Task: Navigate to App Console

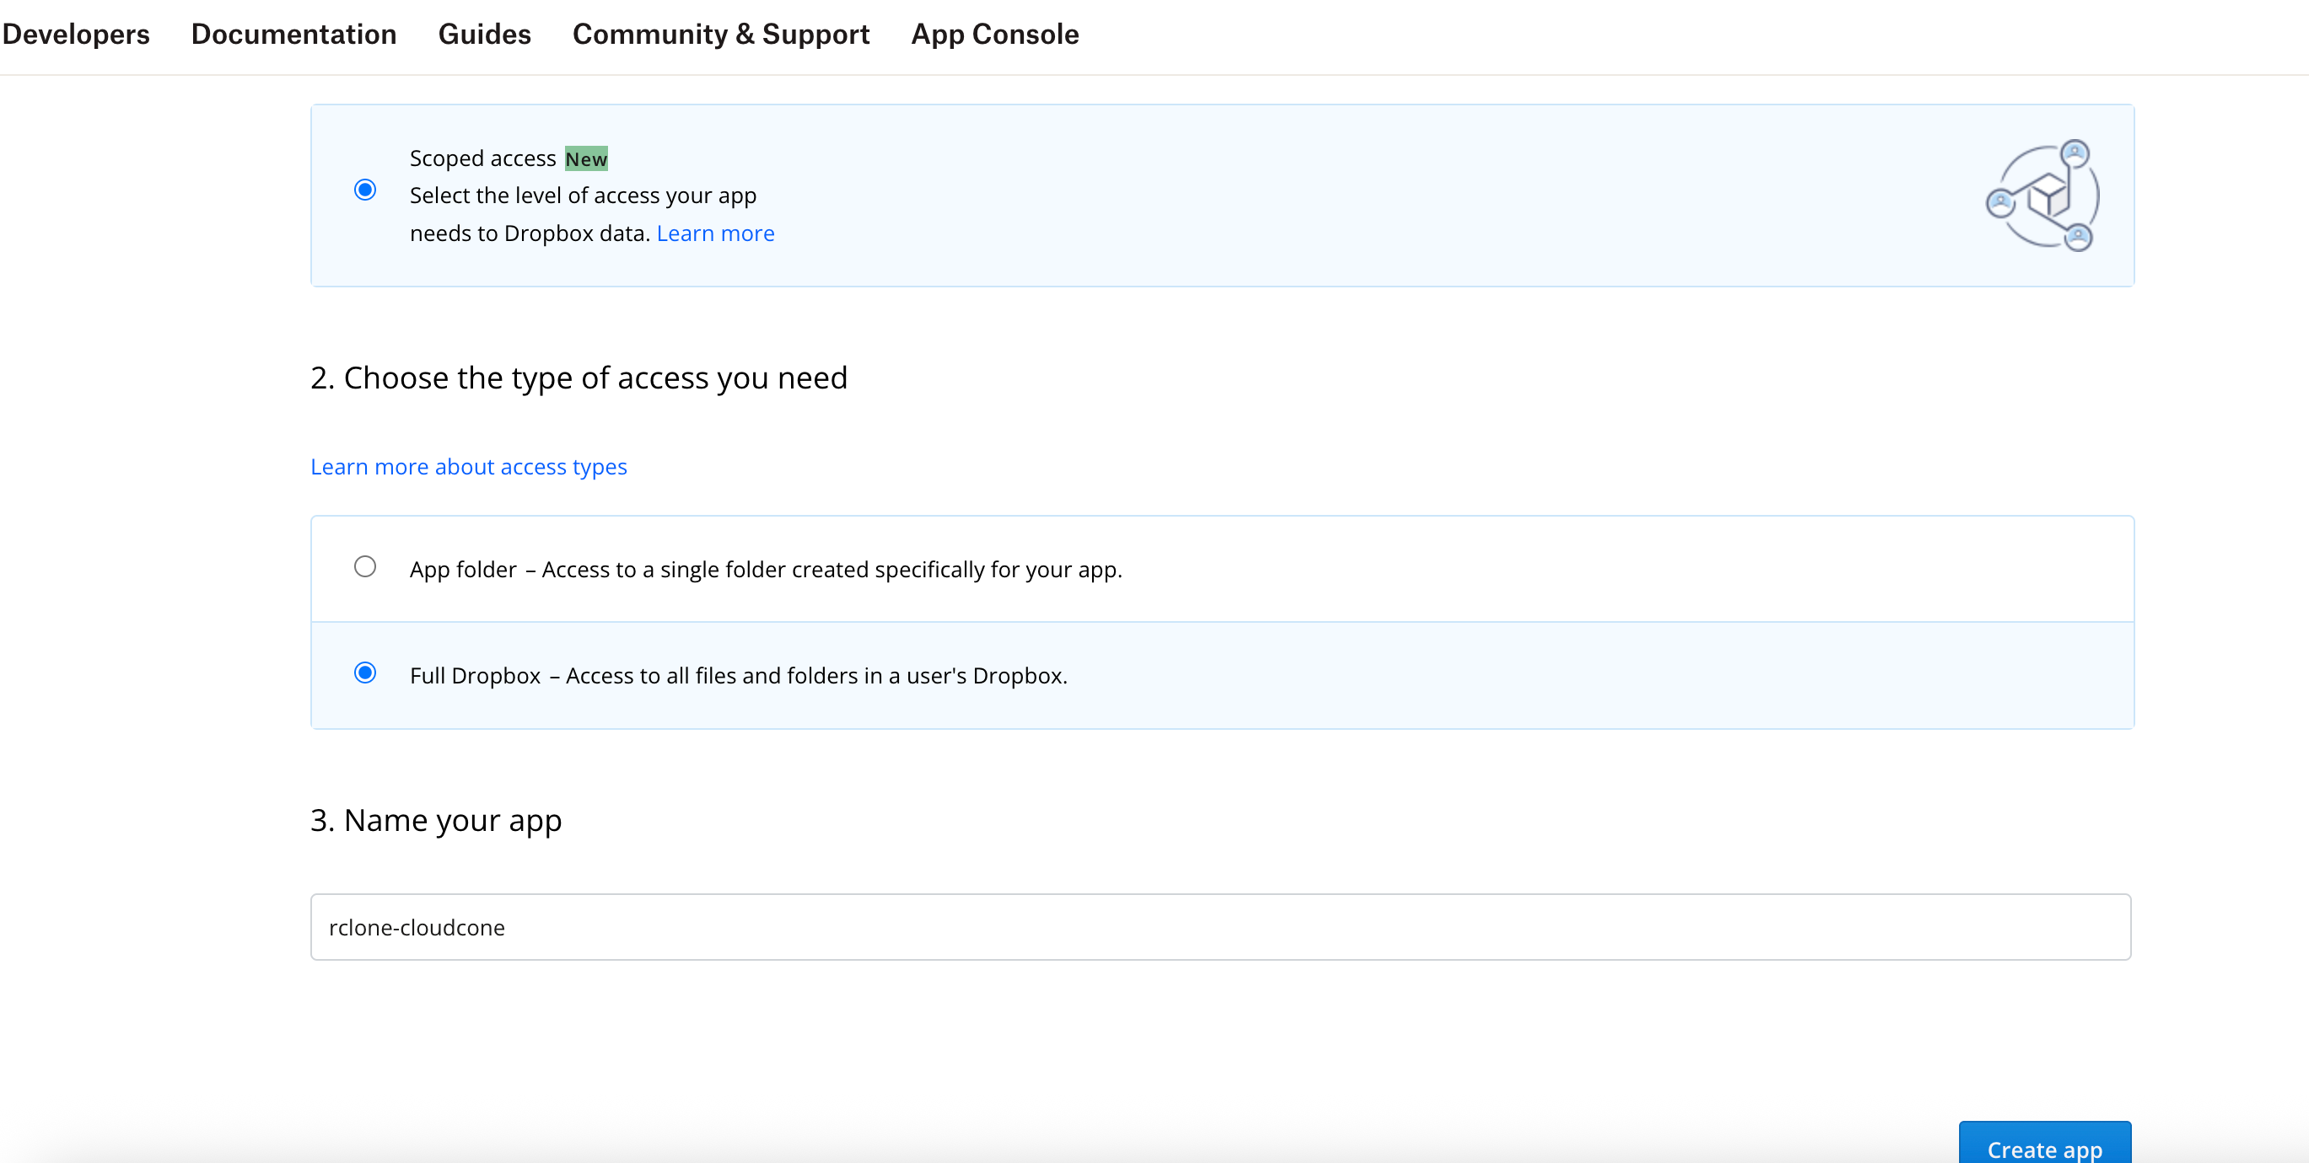Action: tap(994, 34)
